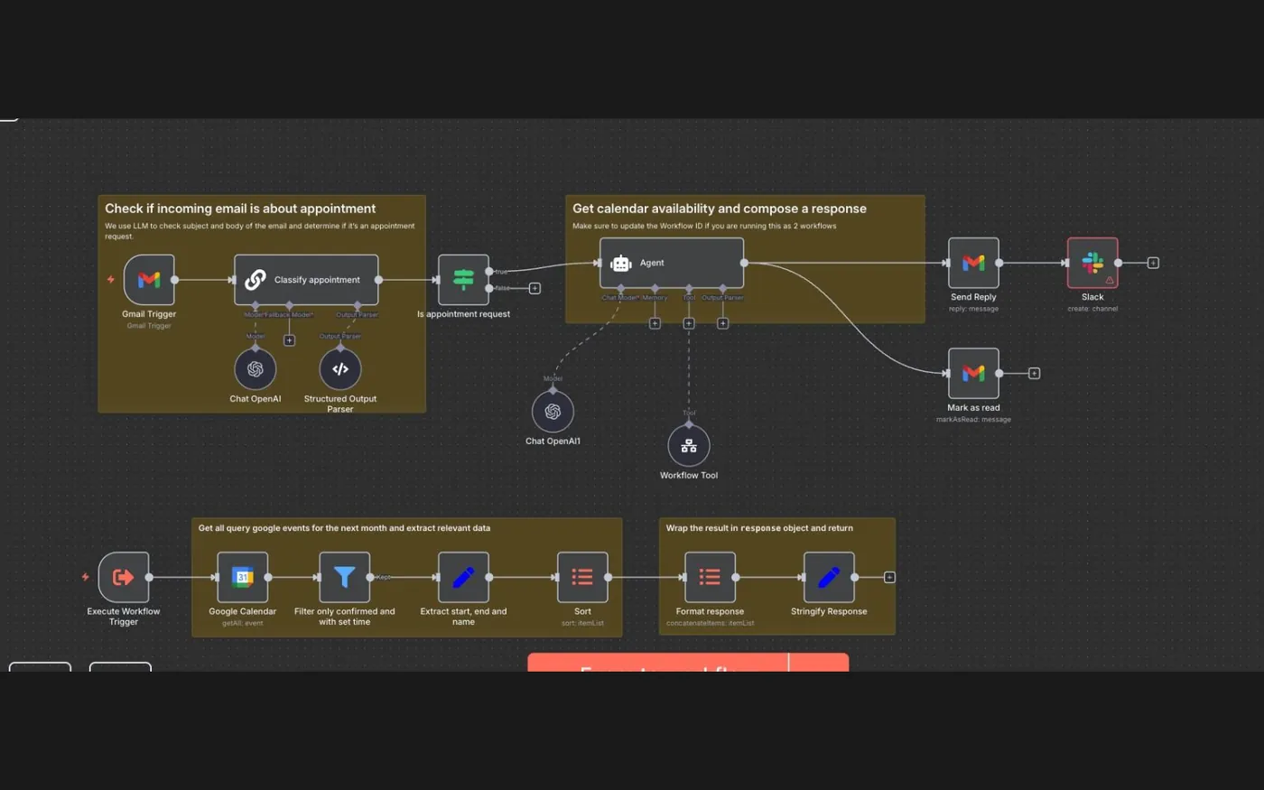Viewport: 1264px width, 790px height.
Task: Click the Chat OpenAI1 node
Action: (553, 412)
